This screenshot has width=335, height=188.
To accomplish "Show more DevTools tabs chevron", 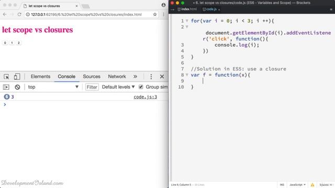I will [x=135, y=77].
